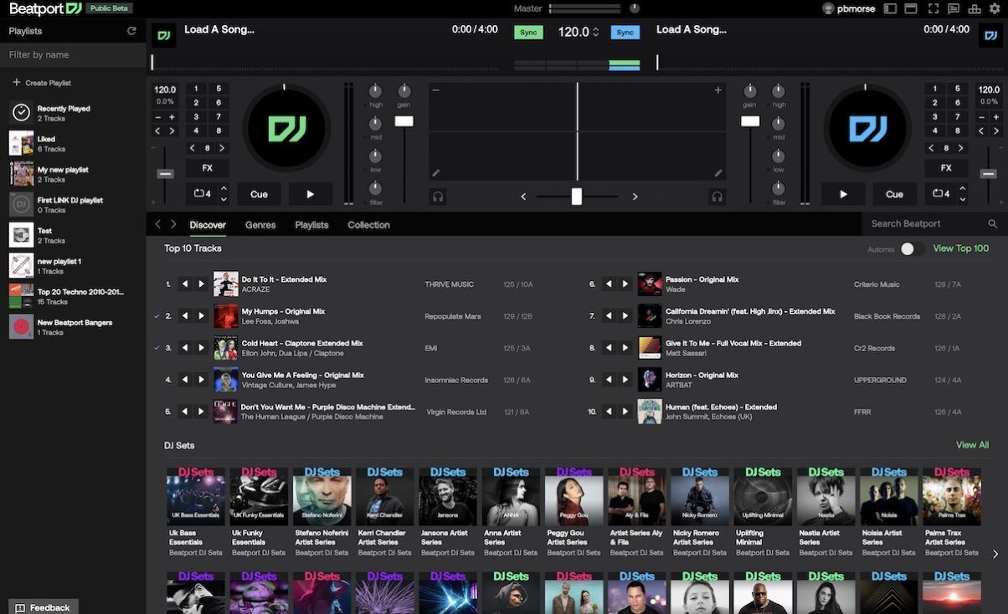Trigger hot cue 5 on right deck
This screenshot has height=614, width=1008.
coord(958,89)
